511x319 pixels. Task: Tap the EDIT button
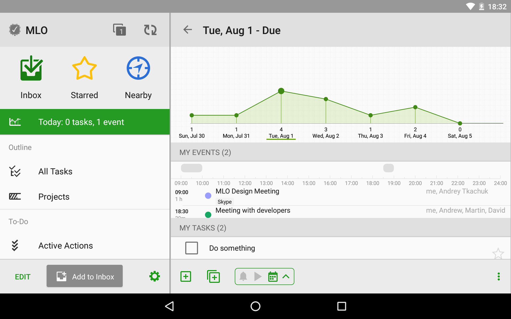23,277
